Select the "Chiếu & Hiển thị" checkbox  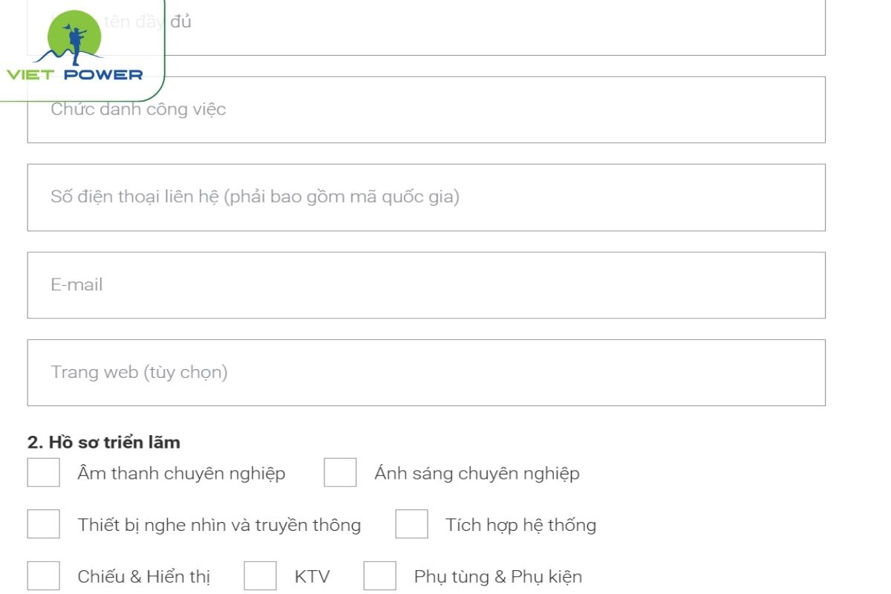42,576
